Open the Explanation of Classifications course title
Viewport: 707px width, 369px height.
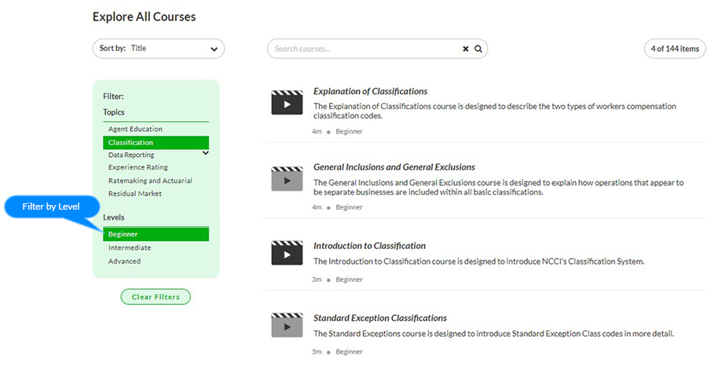click(x=370, y=91)
